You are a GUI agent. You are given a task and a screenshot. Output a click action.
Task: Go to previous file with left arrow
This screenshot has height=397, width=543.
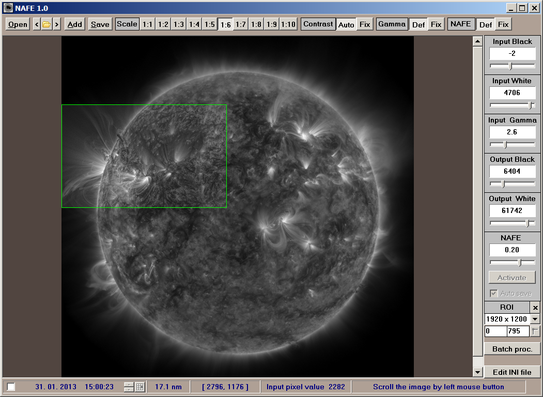37,24
